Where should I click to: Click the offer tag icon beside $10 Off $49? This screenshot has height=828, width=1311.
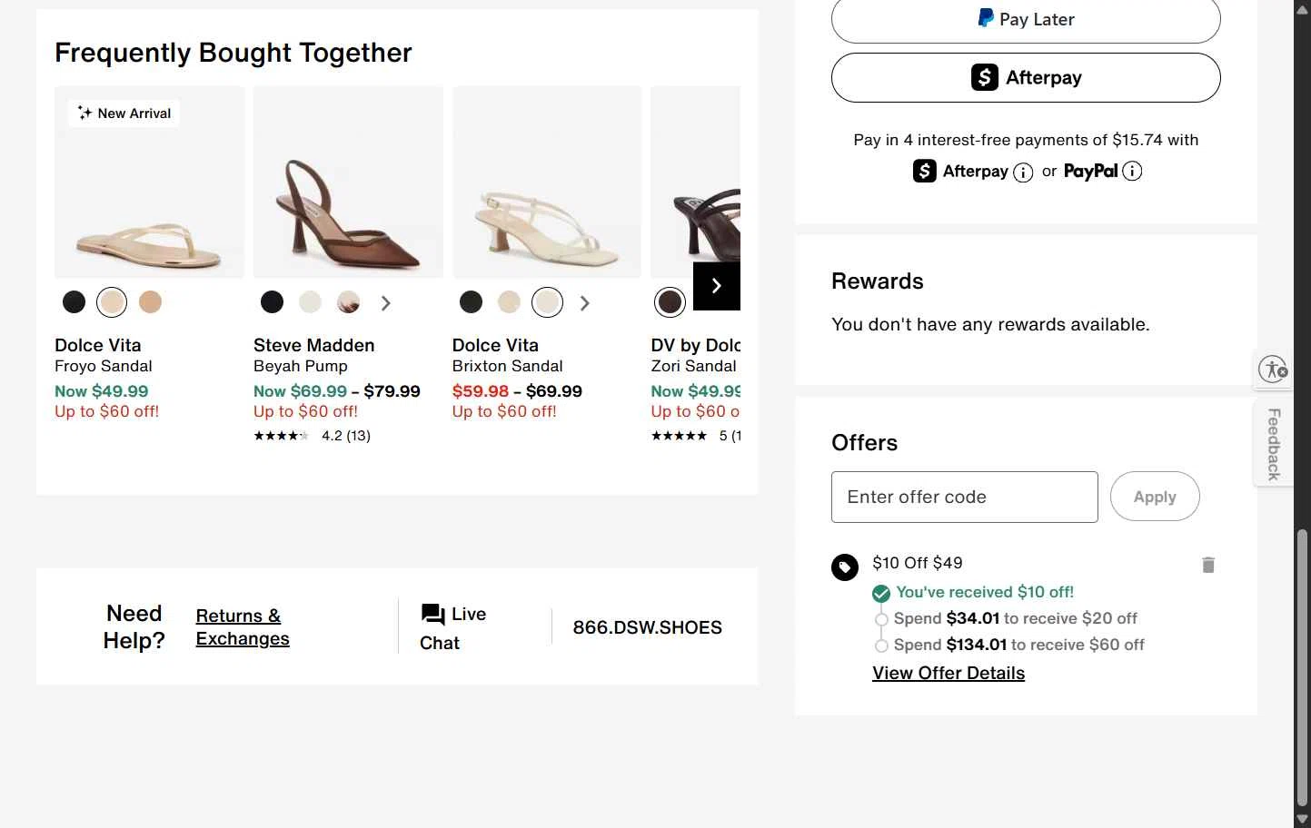(844, 567)
